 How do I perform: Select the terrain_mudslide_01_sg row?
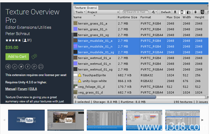[141, 52]
